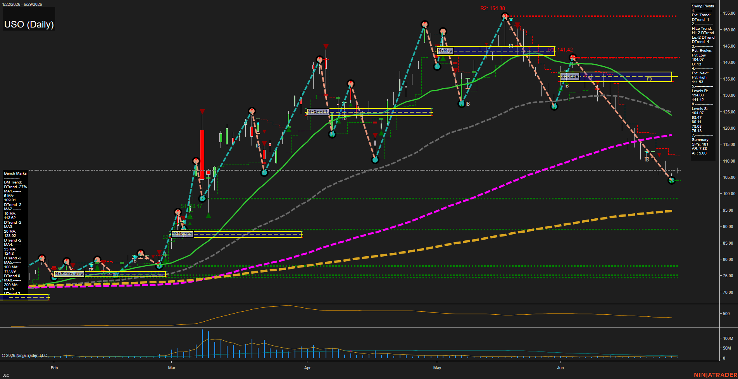Click the 89.11 support level value
The width and height of the screenshot is (738, 379).
697,122
